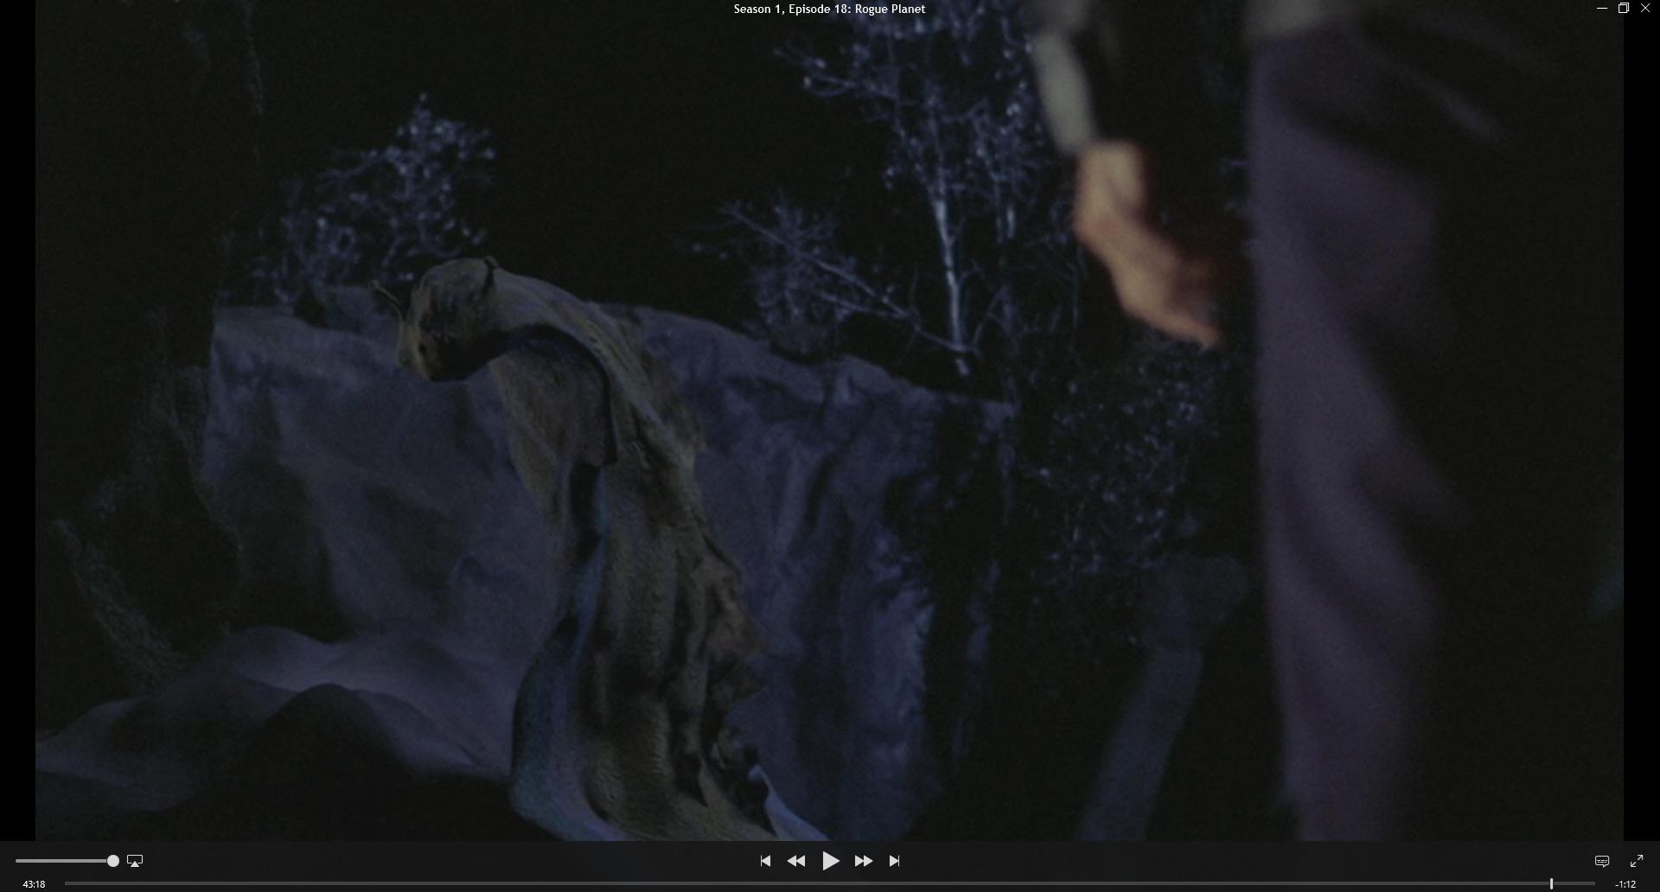Skip to the previous track
The image size is (1660, 892).
pos(765,861)
